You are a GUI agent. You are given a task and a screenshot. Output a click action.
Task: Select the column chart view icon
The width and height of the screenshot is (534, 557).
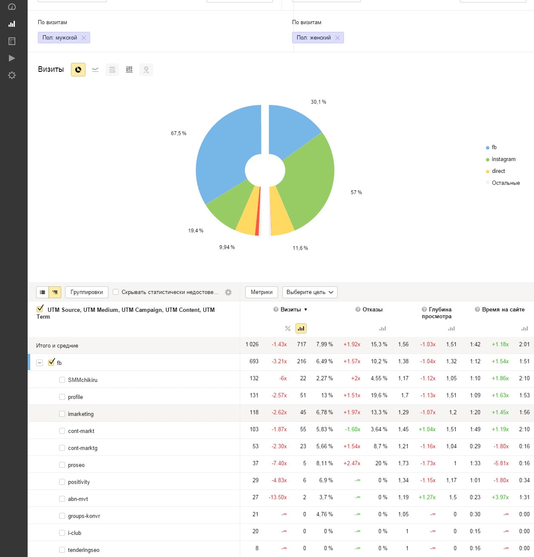(x=129, y=70)
